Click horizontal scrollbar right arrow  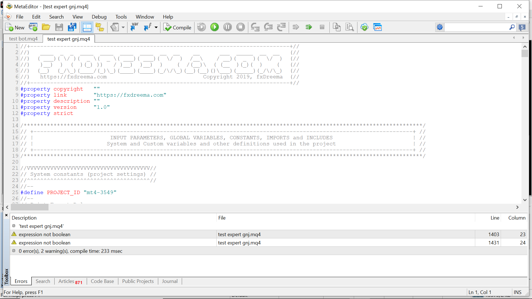click(x=517, y=207)
